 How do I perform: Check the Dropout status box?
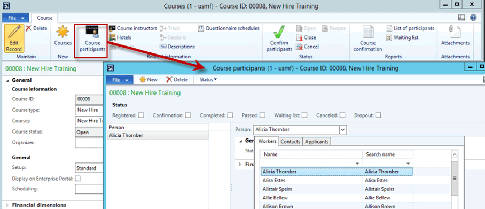378,115
